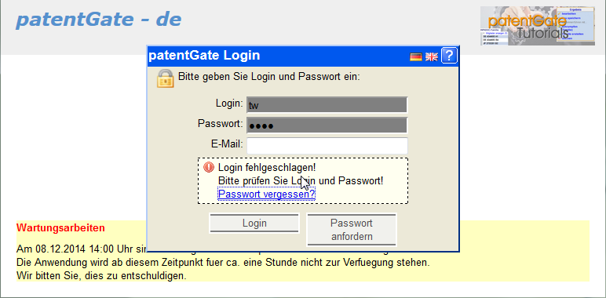Click the "Login fehlgeschlagen!" error message
Viewport: 606px width, 298px height.
pyautogui.click(x=267, y=168)
